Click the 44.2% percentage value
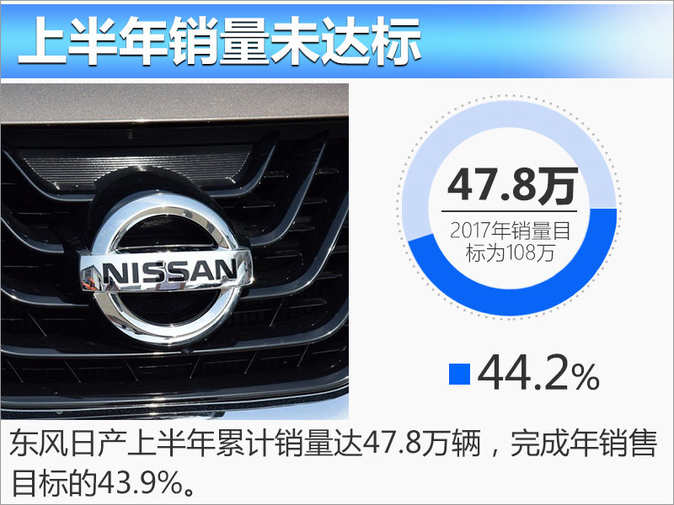 538,373
